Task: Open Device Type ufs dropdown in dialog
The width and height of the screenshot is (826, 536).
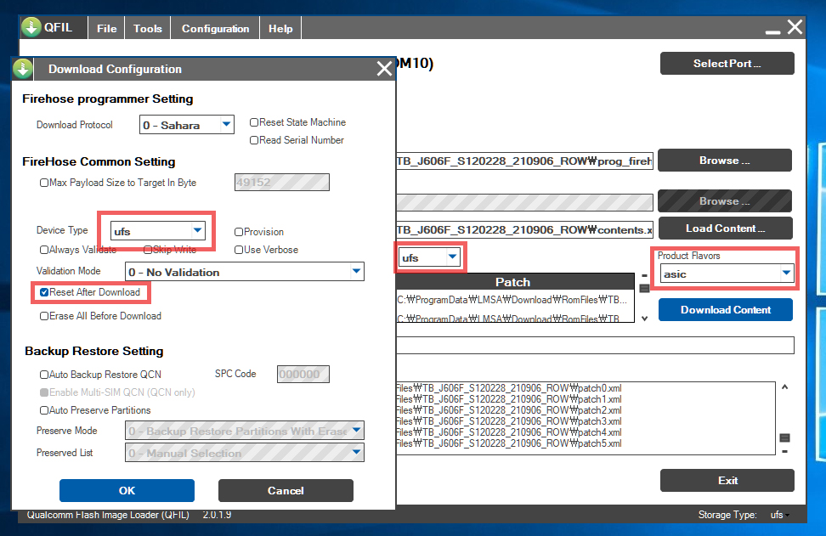Action: [x=157, y=230]
